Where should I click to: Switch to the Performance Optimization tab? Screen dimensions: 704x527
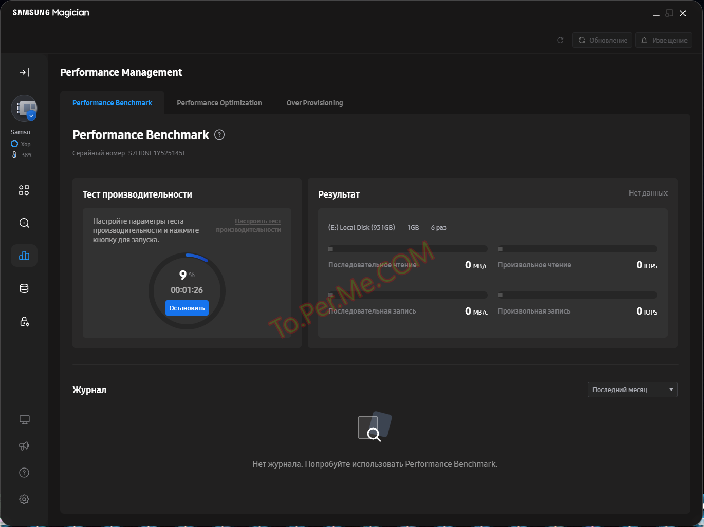[219, 103]
